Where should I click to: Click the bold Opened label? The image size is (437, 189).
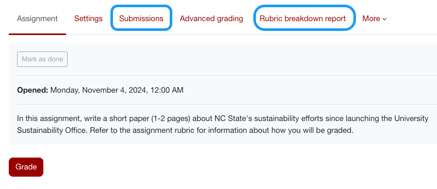[33, 90]
